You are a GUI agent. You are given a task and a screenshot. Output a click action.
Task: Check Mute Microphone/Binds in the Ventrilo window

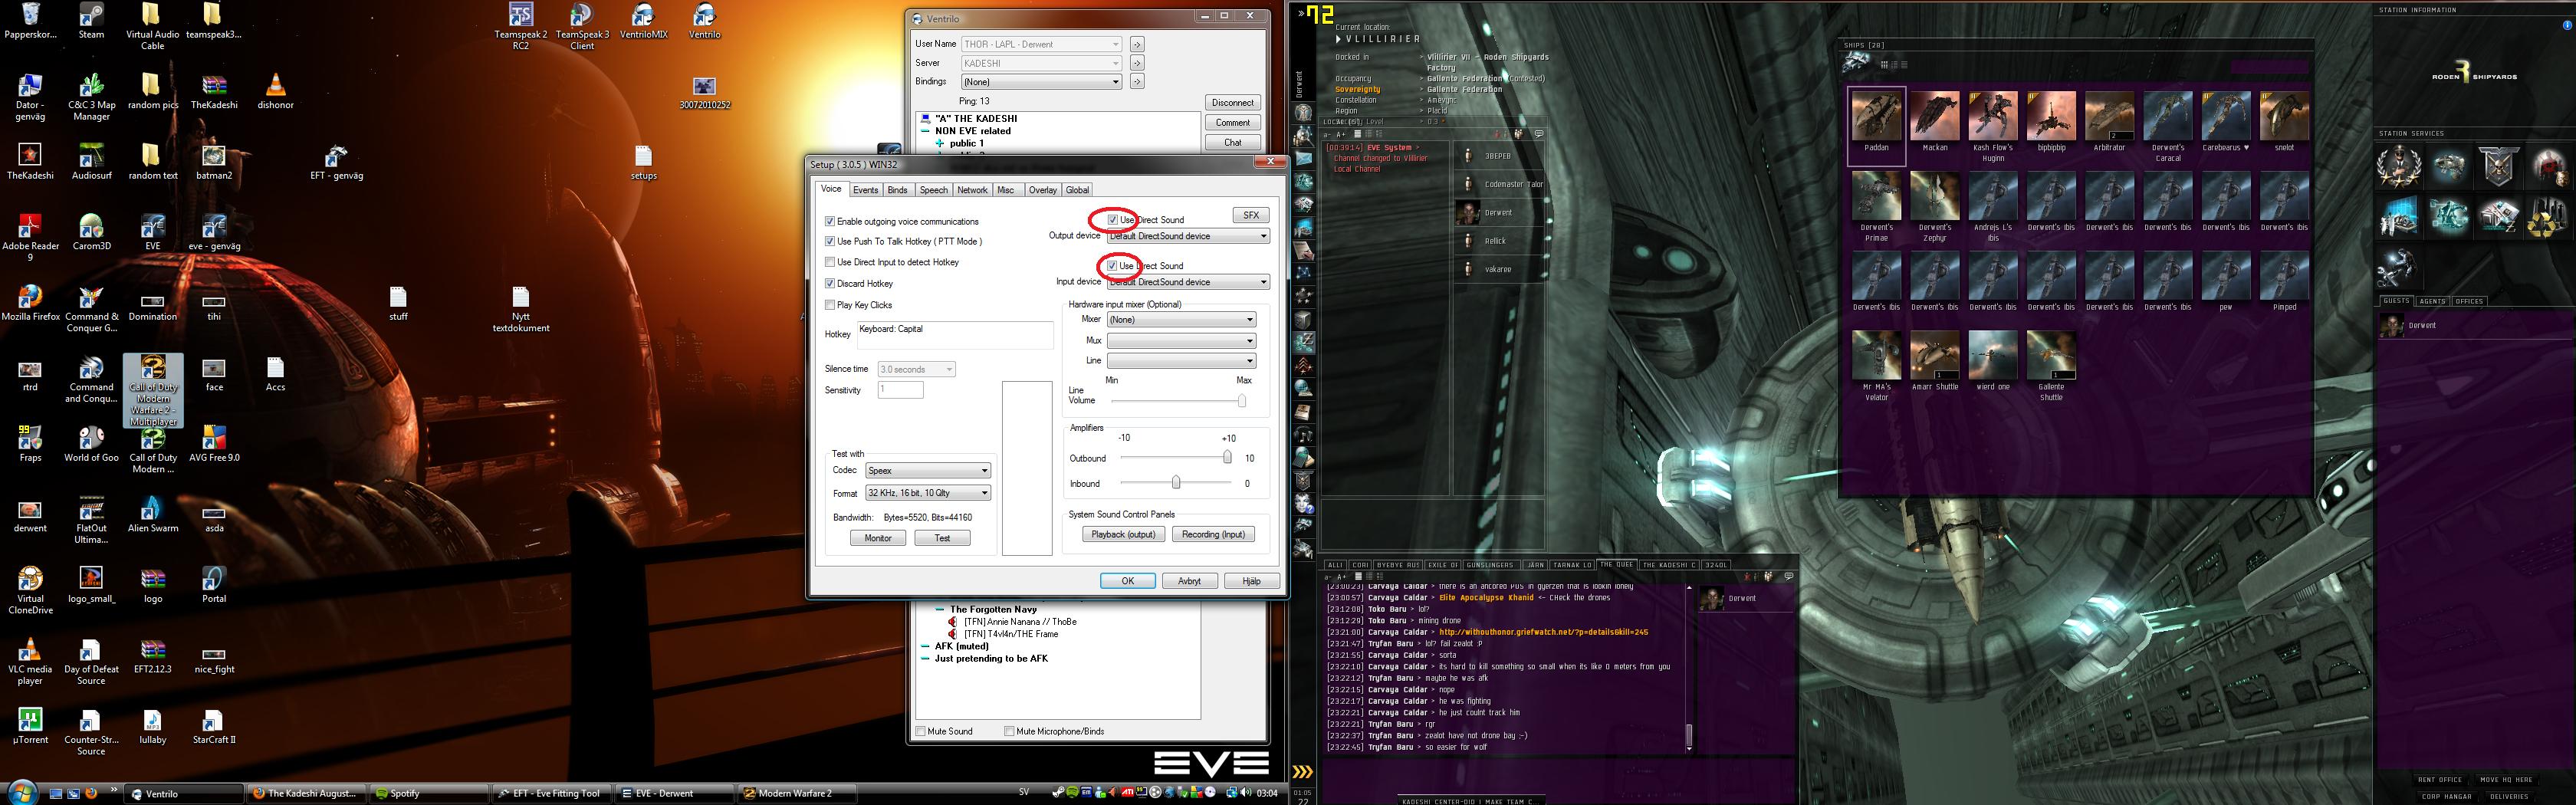(1010, 731)
